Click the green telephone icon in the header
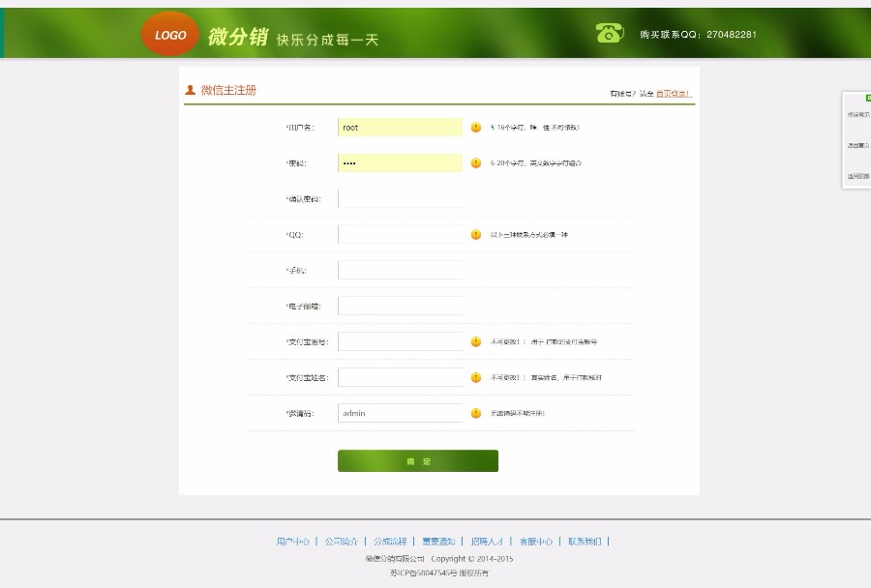Screen dimensions: 871x588 (609, 33)
